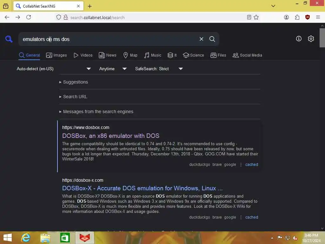
Task: Open options for the dosbox.com result
Action: [x=241, y=165]
